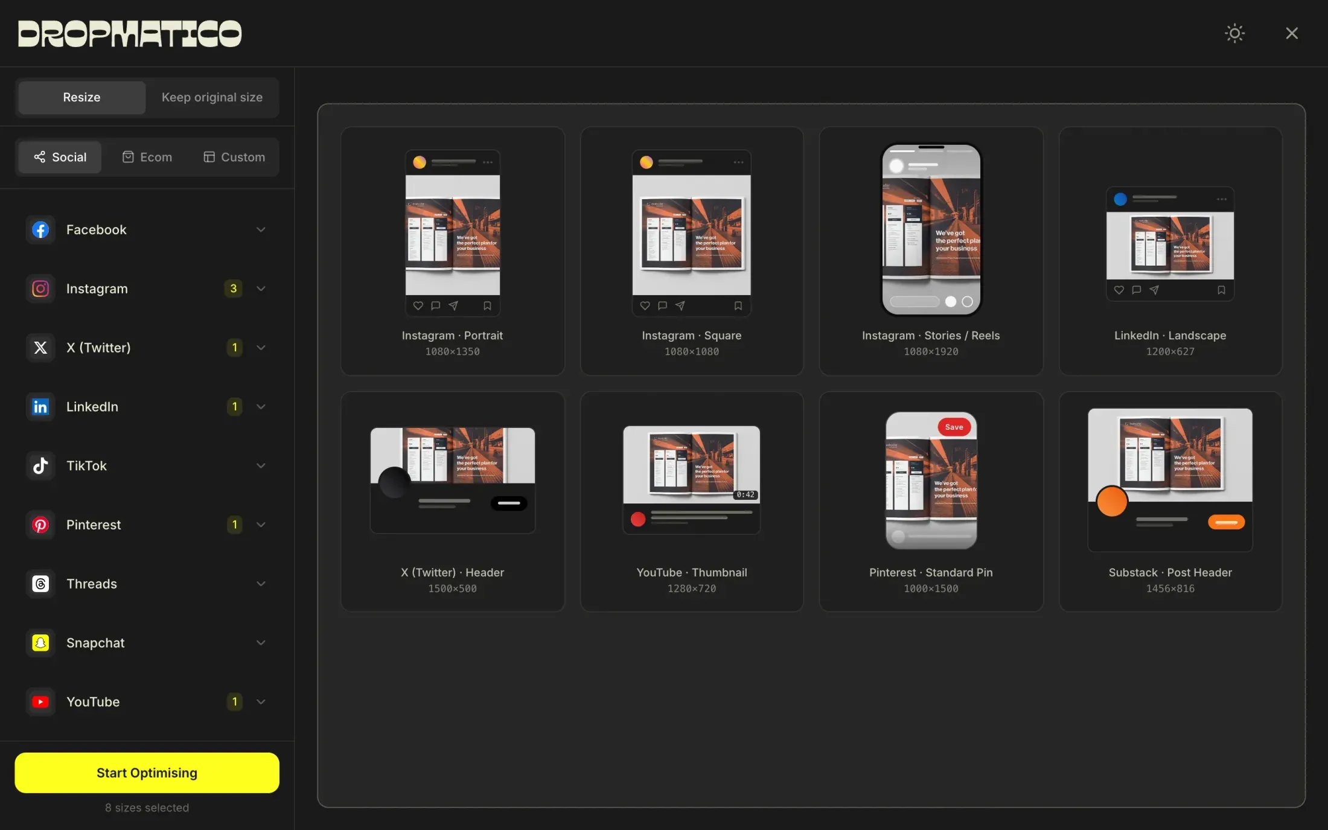Screen dimensions: 1328x830
Task: Expand the X (Twitter) sizes chevron
Action: 261,348
